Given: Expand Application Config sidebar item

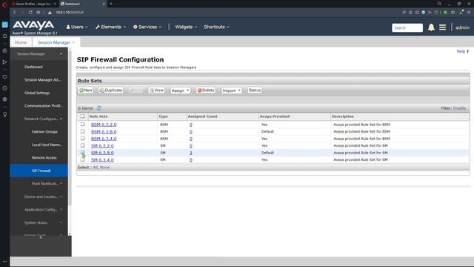Looking at the screenshot, I should [61, 209].
